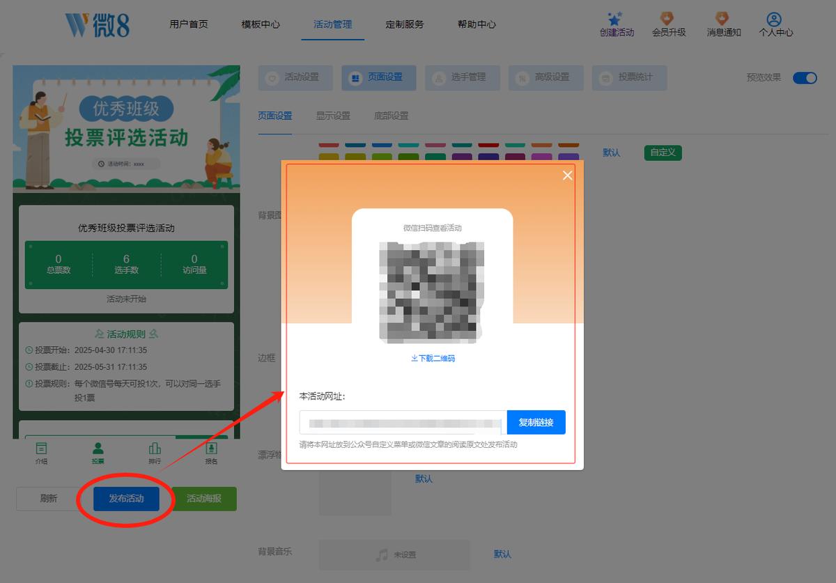Select the 显示设置 sub-tab
The height and width of the screenshot is (583, 836).
point(333,116)
